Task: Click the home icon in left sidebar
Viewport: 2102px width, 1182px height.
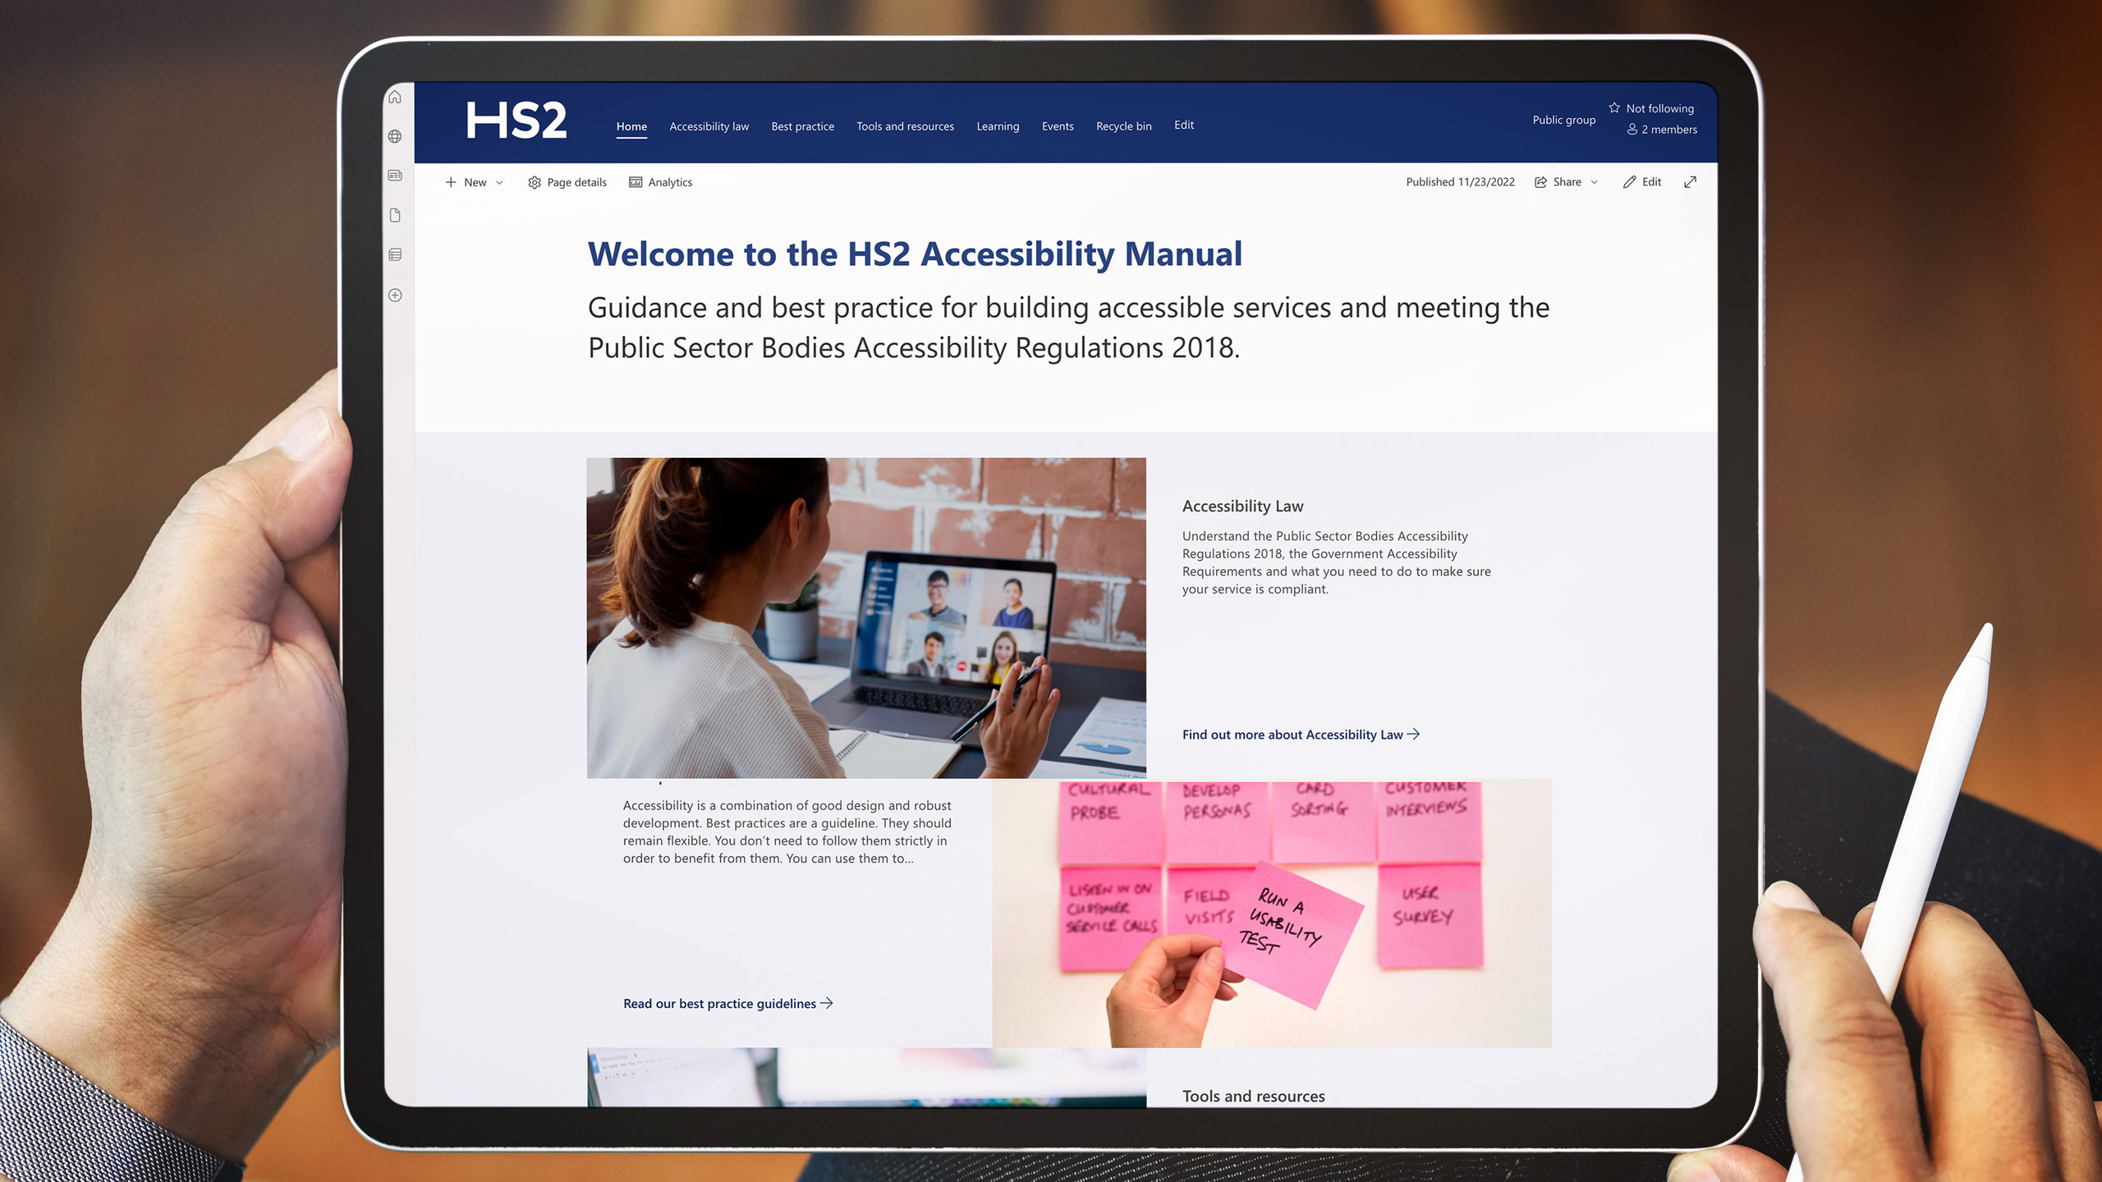Action: coord(395,97)
